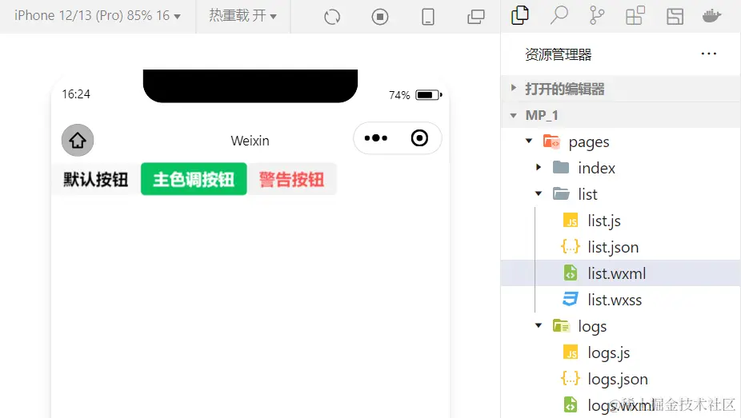This screenshot has height=418, width=741.
Task: Tap the green 主色调按钮 button
Action: click(x=194, y=179)
